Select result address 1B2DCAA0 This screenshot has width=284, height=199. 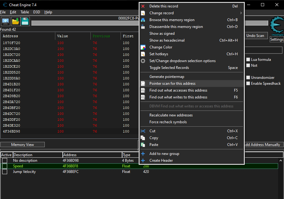click(x=11, y=61)
